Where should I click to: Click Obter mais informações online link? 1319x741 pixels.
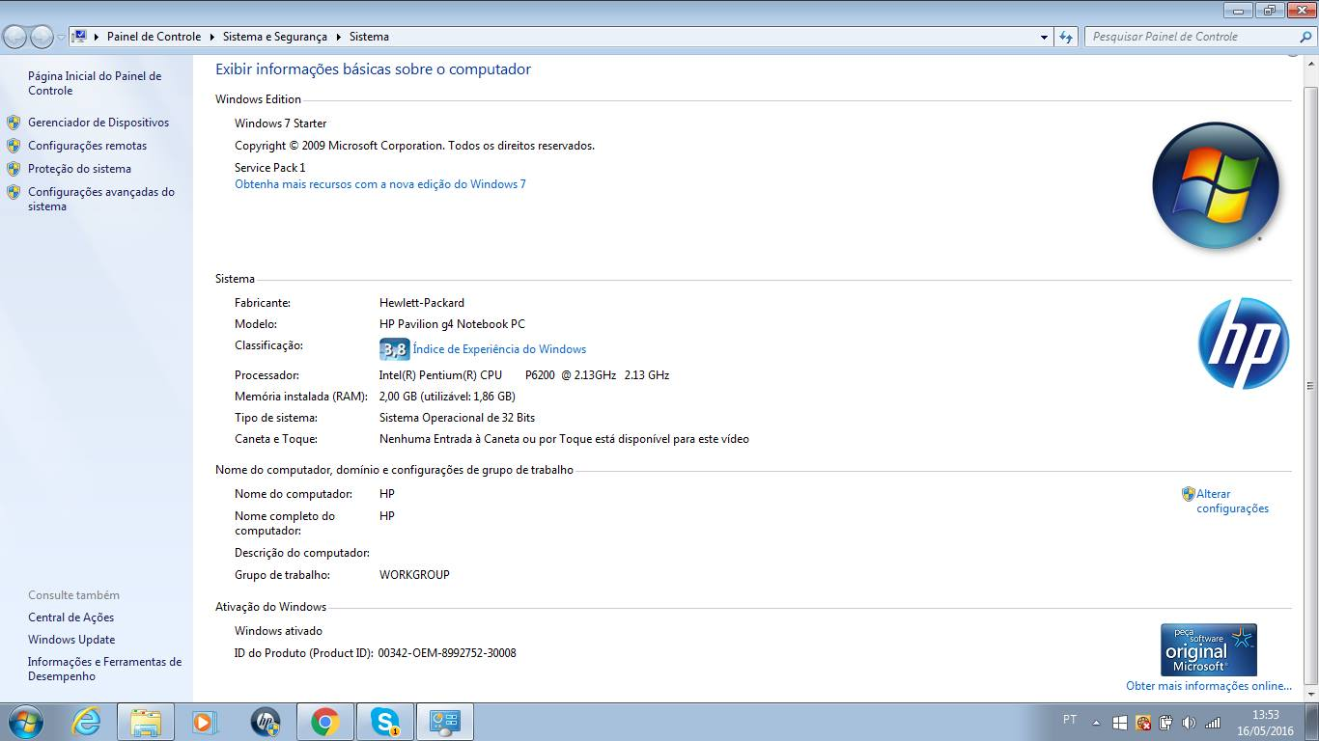point(1208,686)
